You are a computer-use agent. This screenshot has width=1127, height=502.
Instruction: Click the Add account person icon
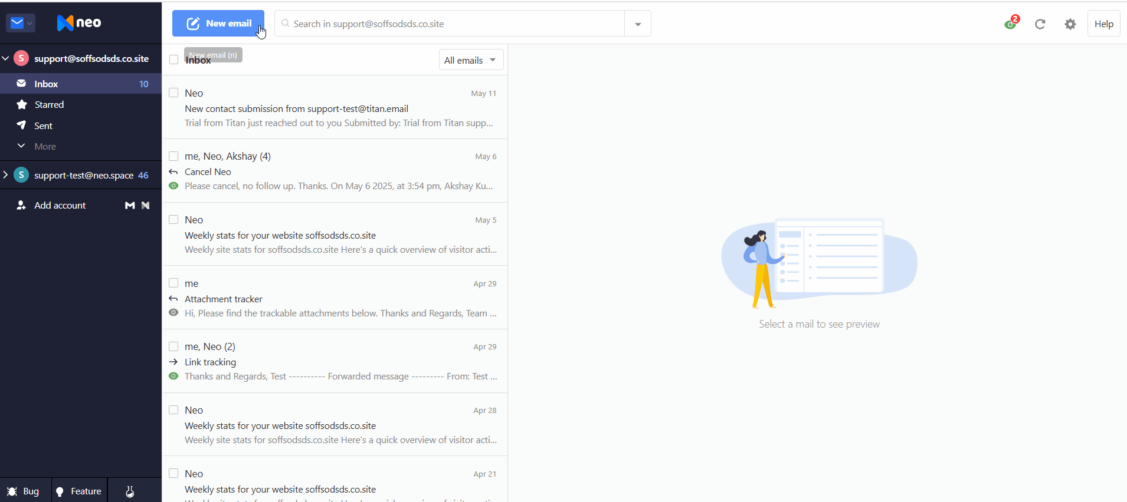[x=21, y=205]
